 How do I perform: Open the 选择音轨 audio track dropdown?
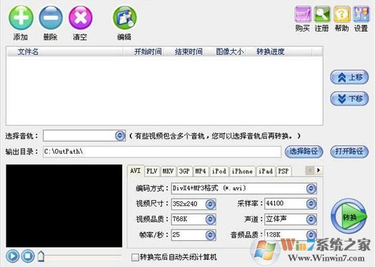(120, 135)
